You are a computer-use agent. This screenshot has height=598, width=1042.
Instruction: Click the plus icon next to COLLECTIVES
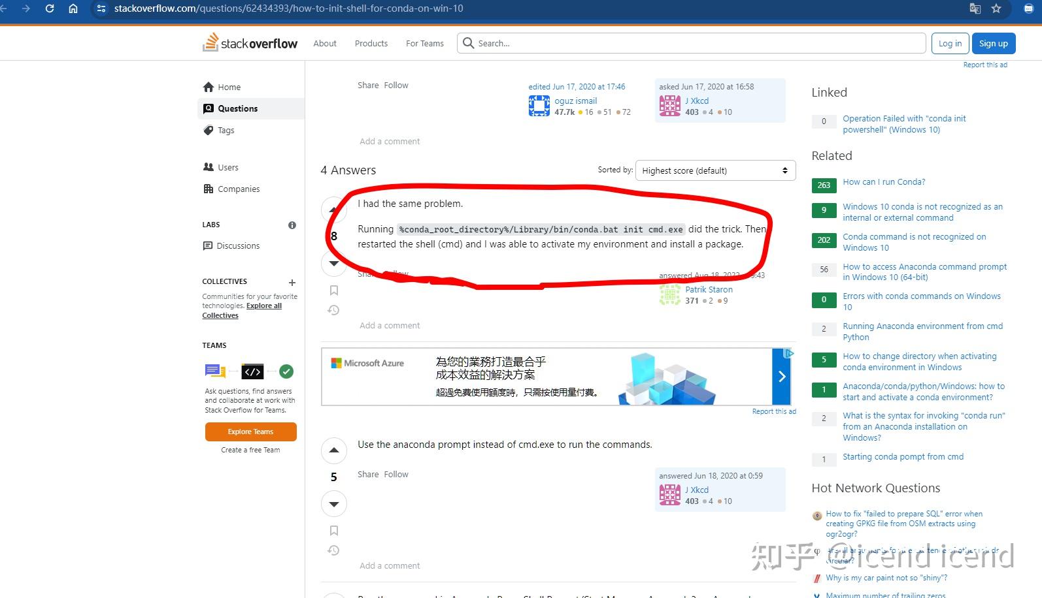coord(292,283)
